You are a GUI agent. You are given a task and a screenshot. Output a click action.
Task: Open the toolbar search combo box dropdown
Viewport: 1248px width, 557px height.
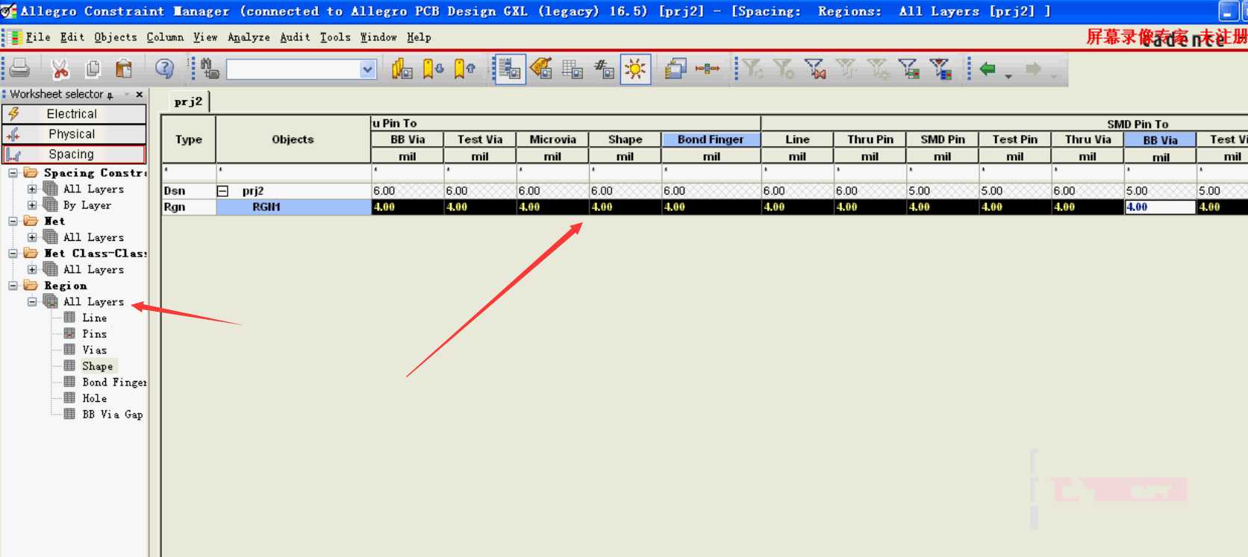click(x=367, y=69)
